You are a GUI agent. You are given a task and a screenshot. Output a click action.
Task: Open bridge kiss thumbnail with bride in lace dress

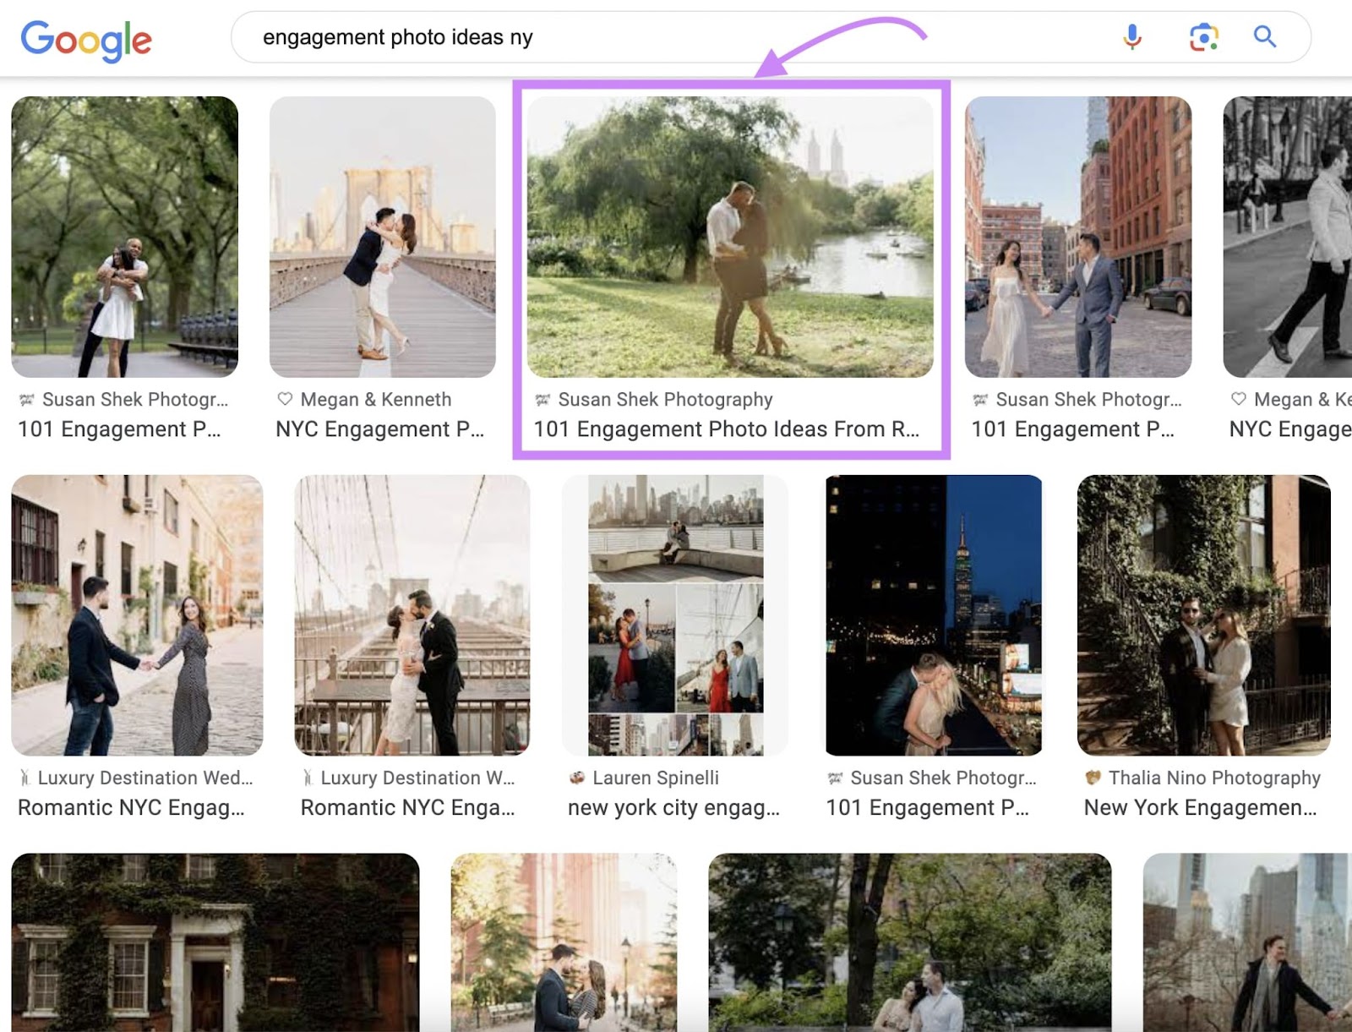(x=412, y=615)
